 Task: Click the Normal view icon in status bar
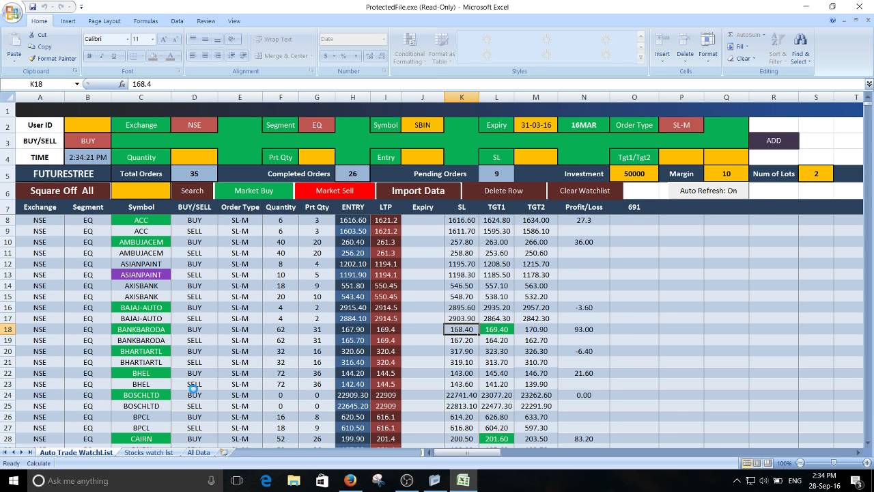pos(746,463)
